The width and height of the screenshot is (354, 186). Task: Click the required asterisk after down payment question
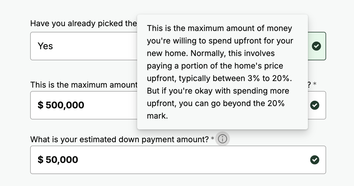(x=213, y=139)
